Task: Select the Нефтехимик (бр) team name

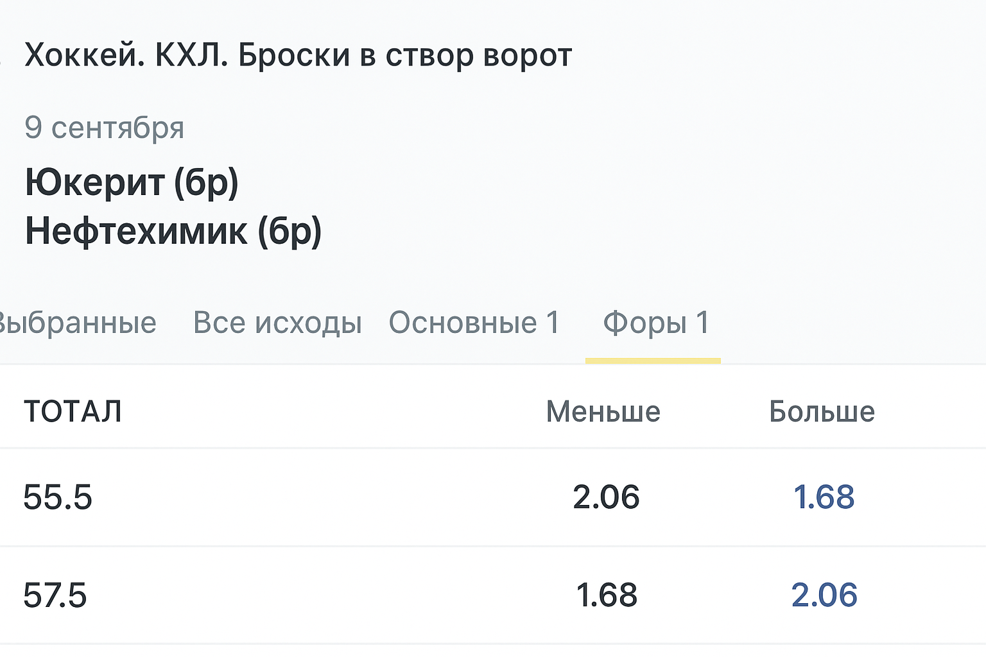Action: click(x=173, y=231)
